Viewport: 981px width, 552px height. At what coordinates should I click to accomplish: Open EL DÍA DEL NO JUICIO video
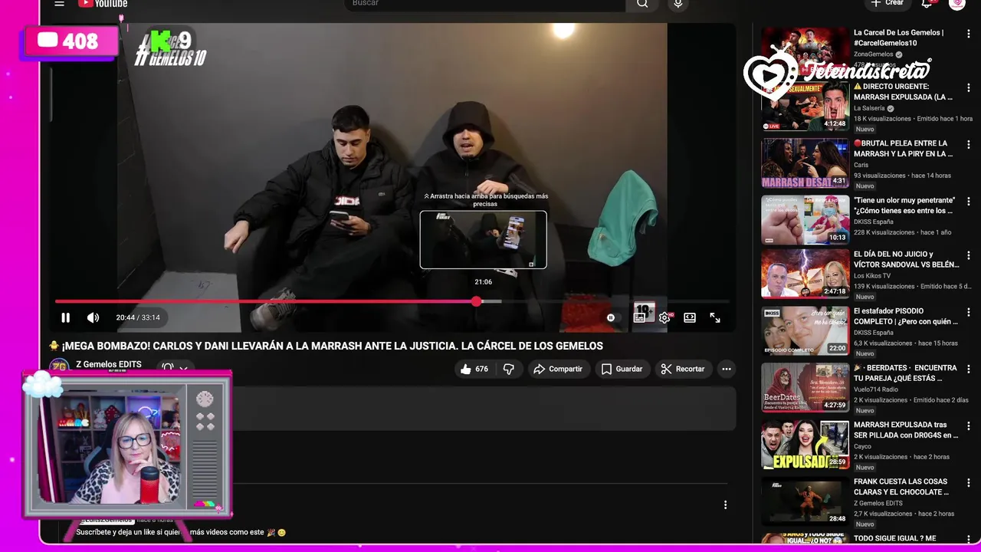(x=906, y=259)
